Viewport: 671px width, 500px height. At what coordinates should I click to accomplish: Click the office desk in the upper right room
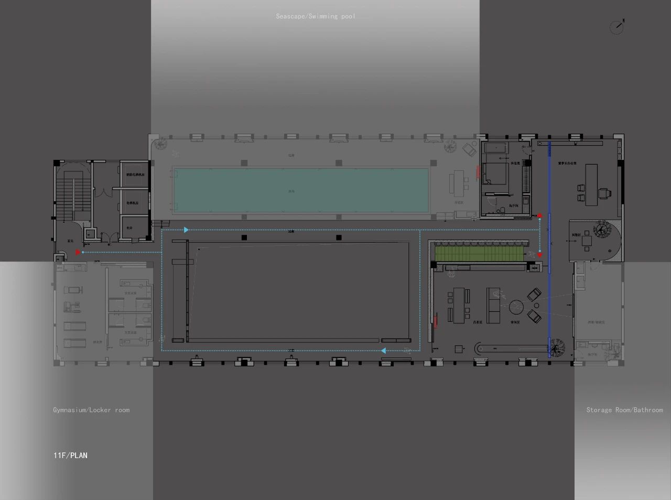point(591,184)
